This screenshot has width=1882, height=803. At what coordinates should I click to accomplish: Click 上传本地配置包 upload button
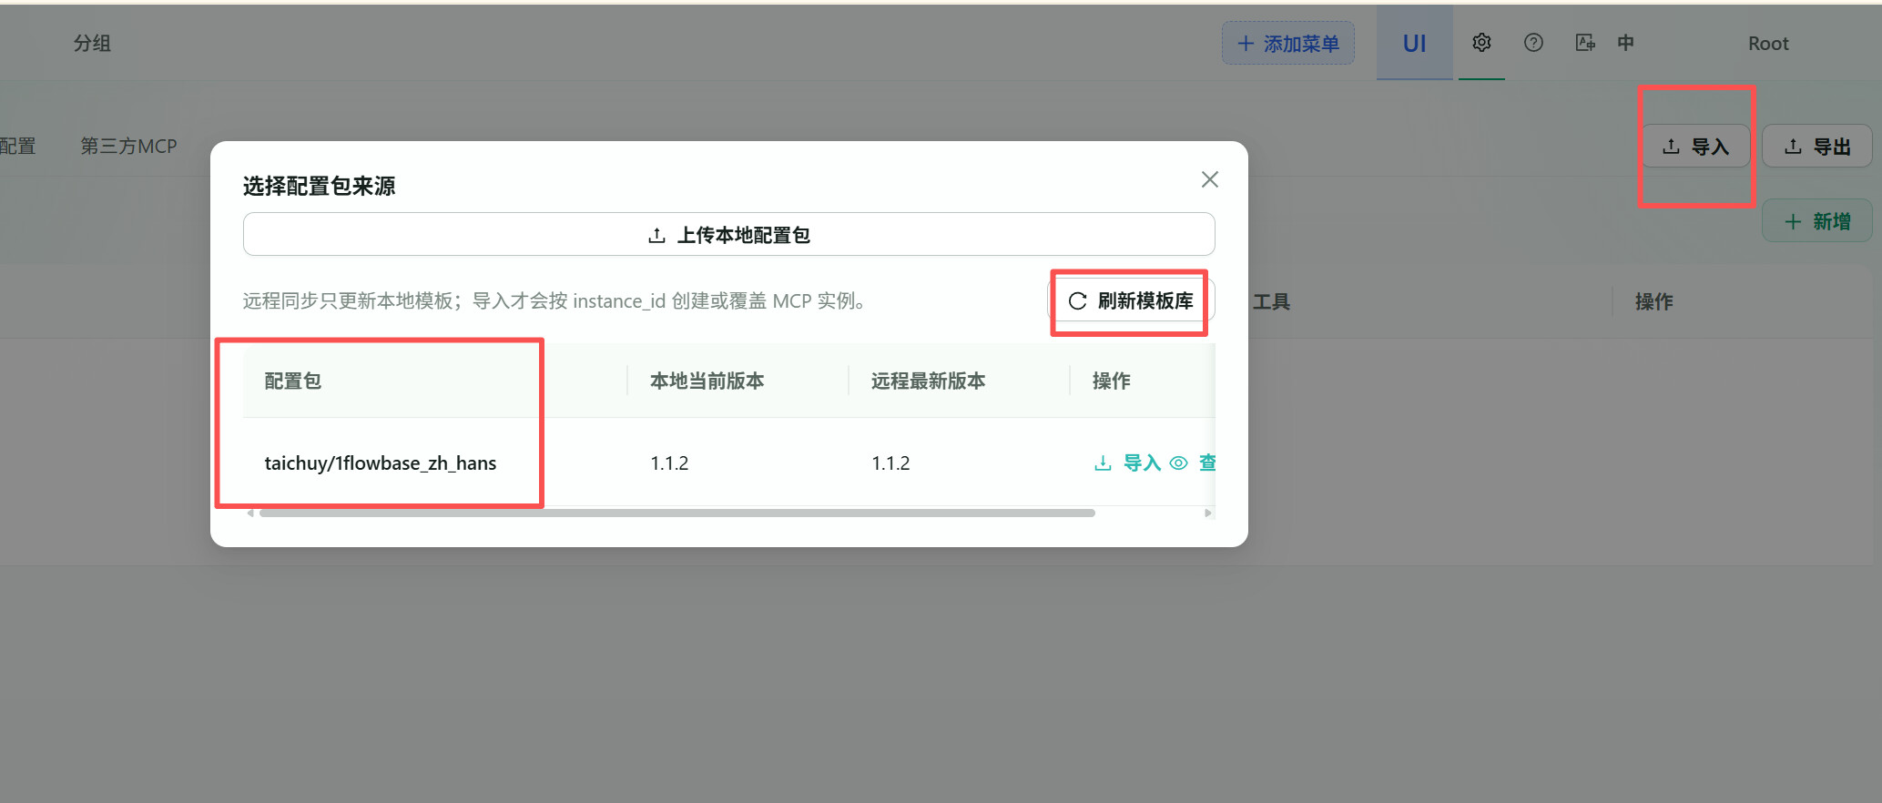(x=728, y=235)
